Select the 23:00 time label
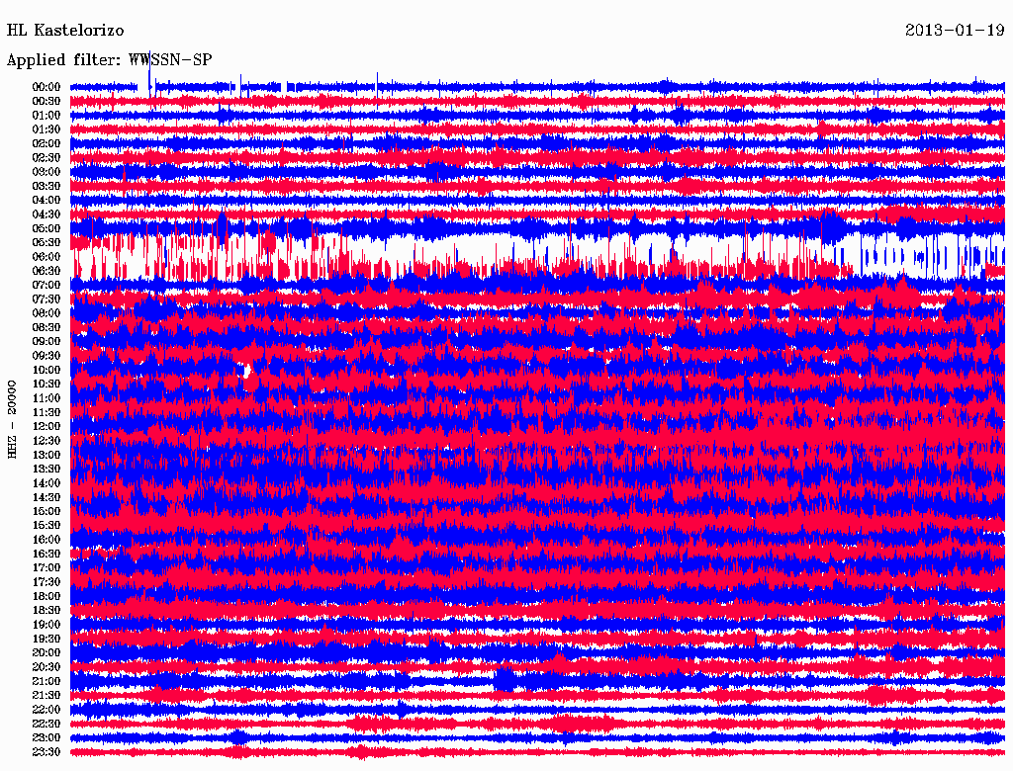This screenshot has width=1013, height=771. [x=46, y=738]
